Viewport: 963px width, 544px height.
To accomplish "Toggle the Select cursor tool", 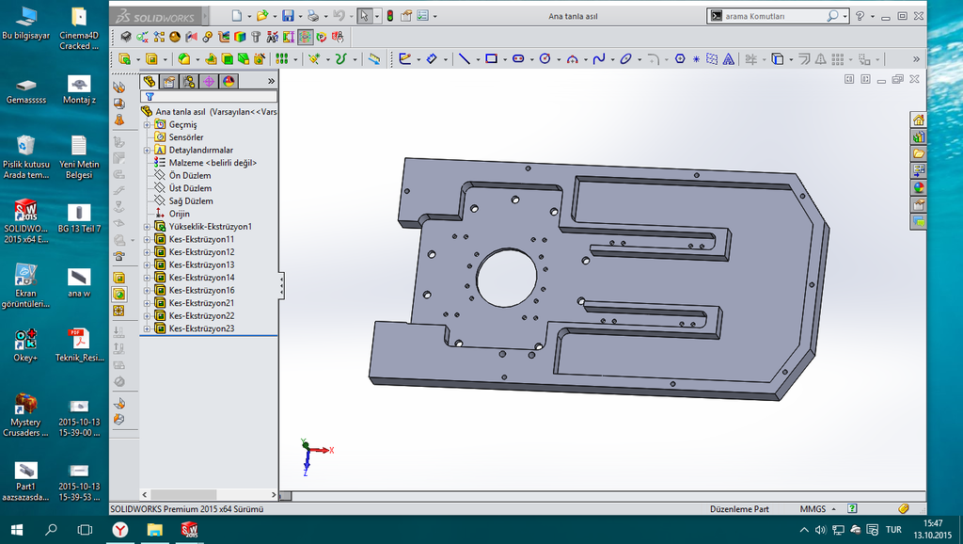I will click(364, 16).
